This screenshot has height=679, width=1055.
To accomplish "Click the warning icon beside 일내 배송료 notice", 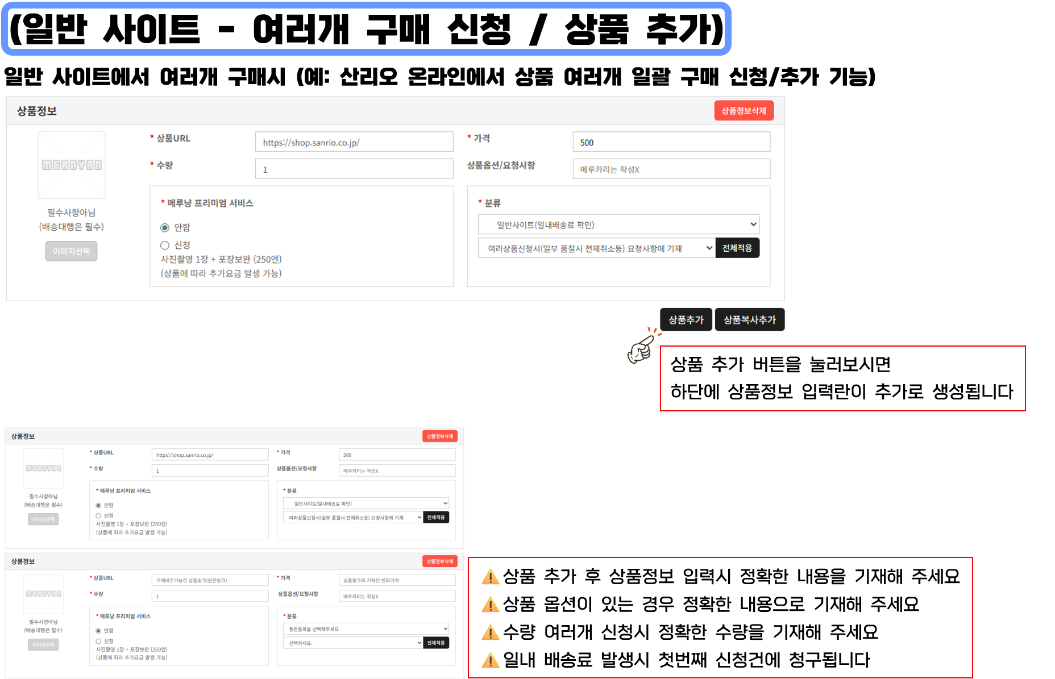I will click(x=490, y=660).
